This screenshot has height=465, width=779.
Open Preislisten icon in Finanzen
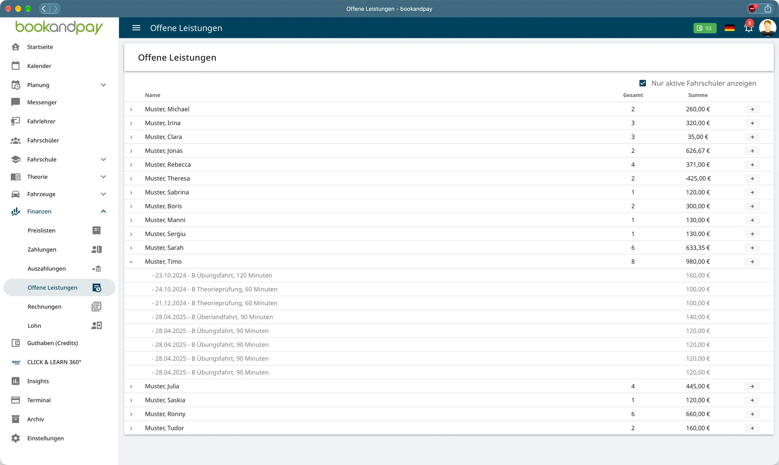pos(96,231)
